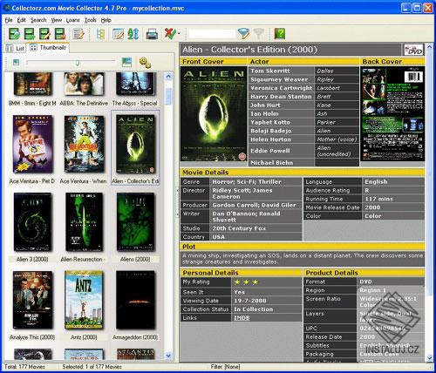The image size is (436, 373).
Task: Open the Edit menu
Action: pos(21,20)
